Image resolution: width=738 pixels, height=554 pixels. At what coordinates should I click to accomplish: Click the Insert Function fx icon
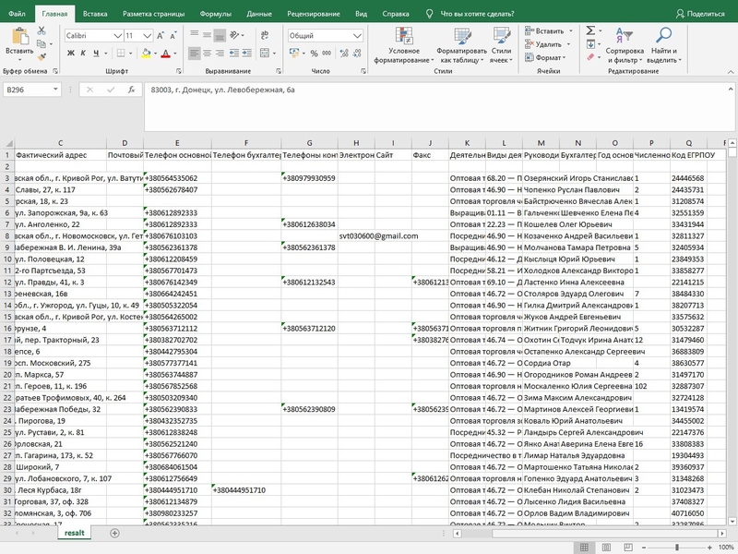click(133, 90)
